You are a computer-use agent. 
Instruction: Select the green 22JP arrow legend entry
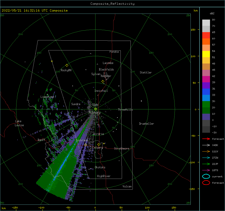(x=206, y=164)
